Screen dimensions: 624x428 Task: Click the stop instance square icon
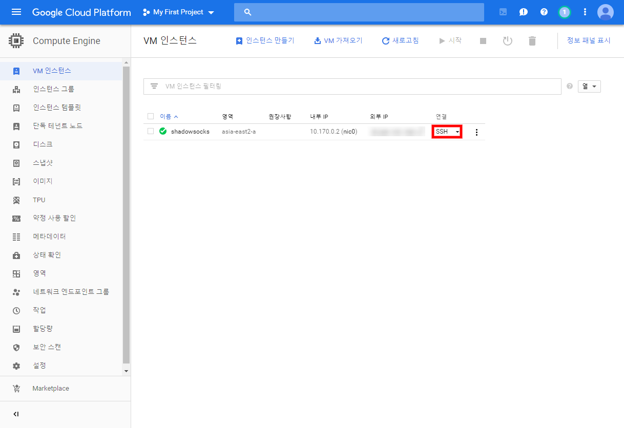coord(483,41)
